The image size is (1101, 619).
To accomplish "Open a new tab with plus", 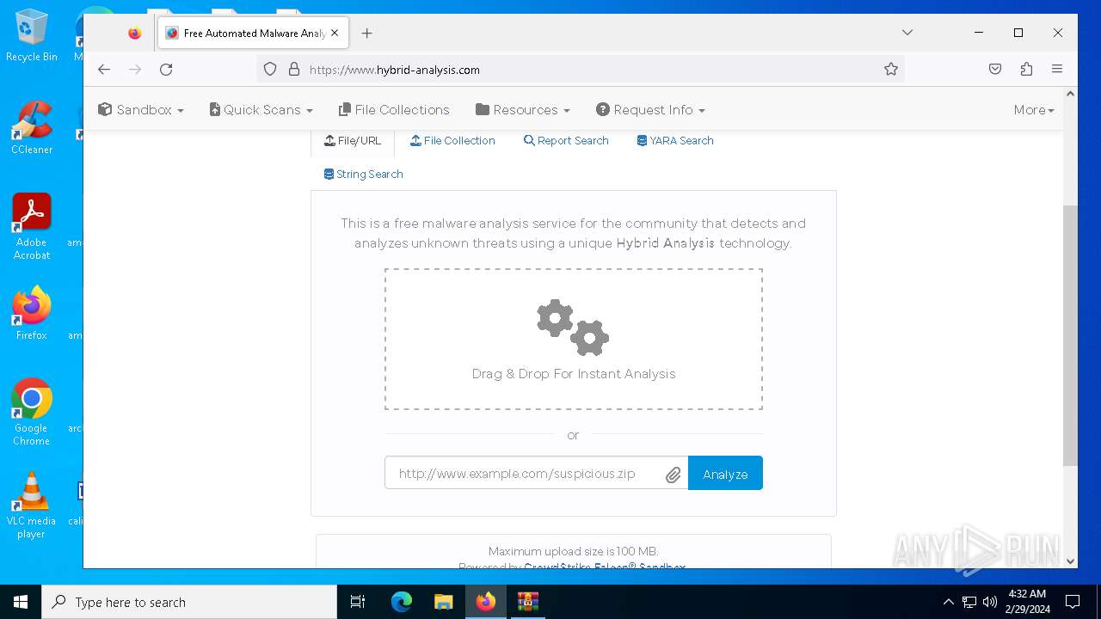I will (367, 34).
